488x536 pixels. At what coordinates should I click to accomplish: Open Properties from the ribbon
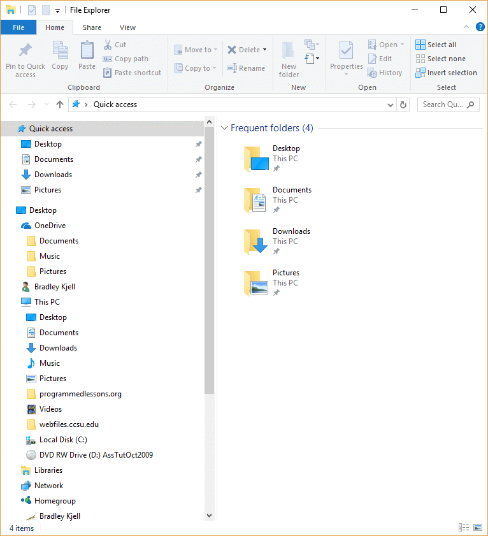coord(346,51)
